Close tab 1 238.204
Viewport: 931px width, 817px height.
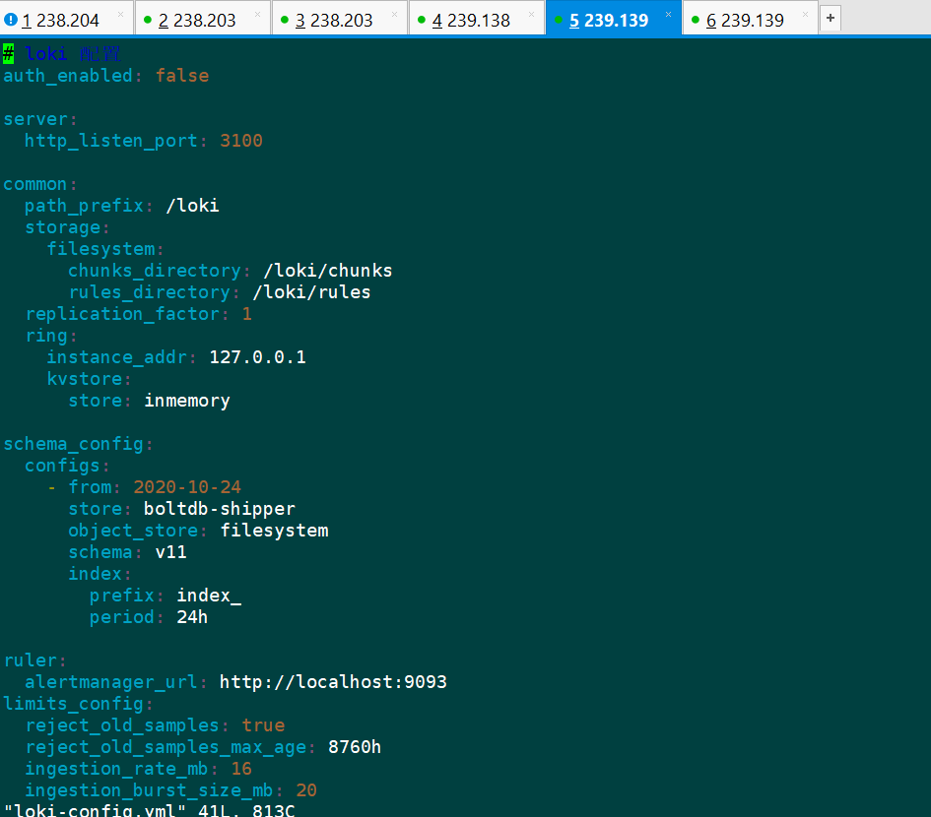[120, 14]
